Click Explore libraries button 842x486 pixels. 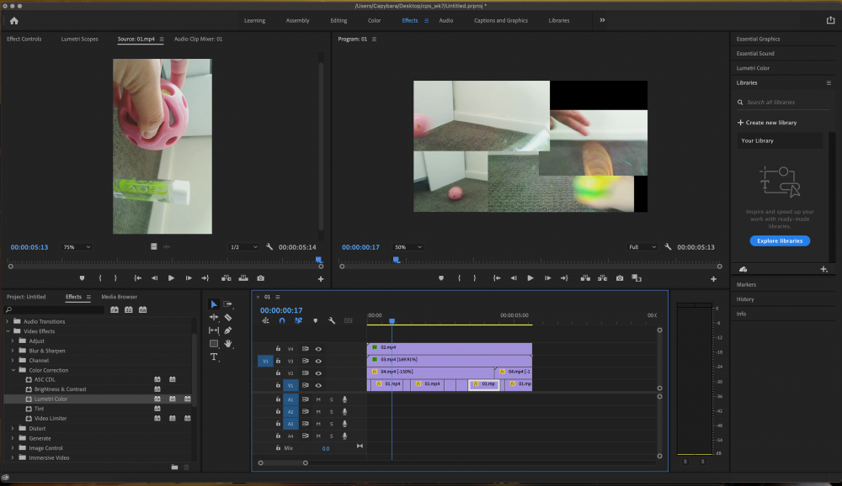click(x=780, y=240)
